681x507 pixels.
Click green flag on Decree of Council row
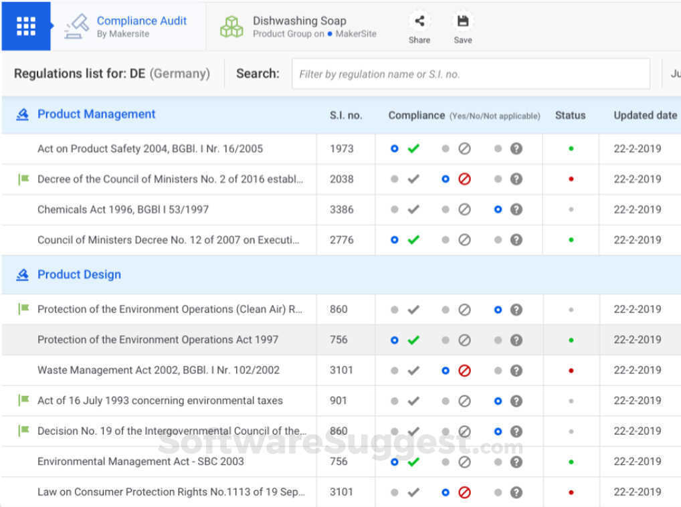[x=24, y=179]
